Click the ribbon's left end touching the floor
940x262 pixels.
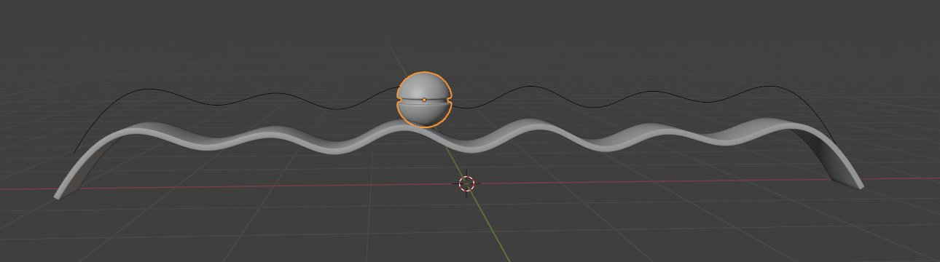point(59,195)
